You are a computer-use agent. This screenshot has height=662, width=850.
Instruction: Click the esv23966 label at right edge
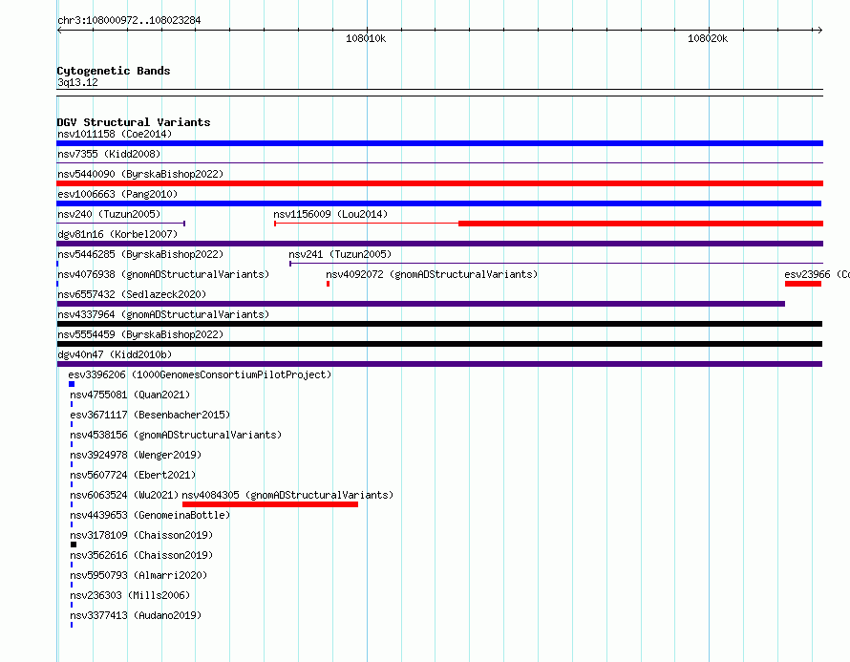pos(817,274)
